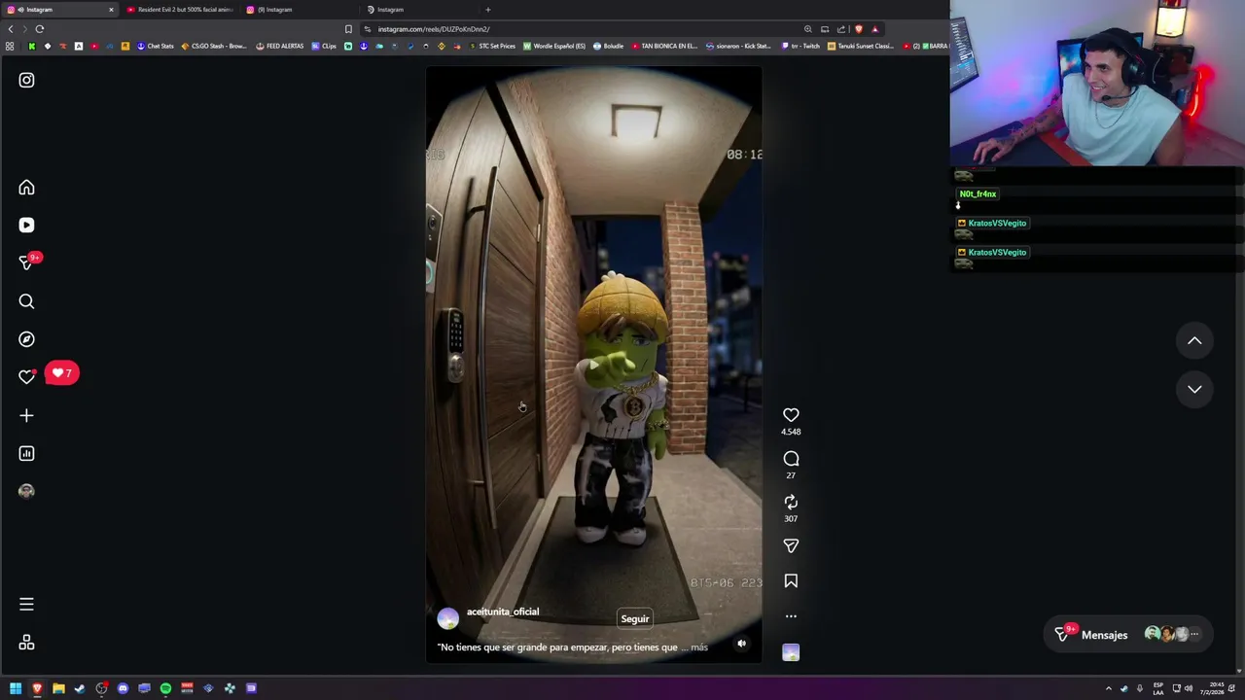Open a new browser tab

click(488, 10)
